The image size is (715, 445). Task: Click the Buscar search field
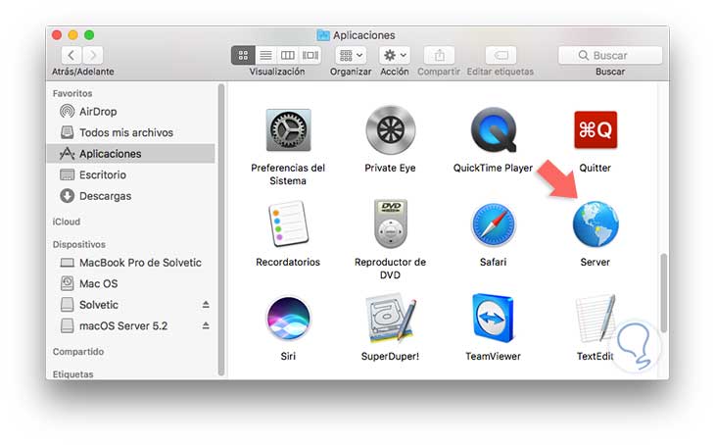click(x=610, y=55)
